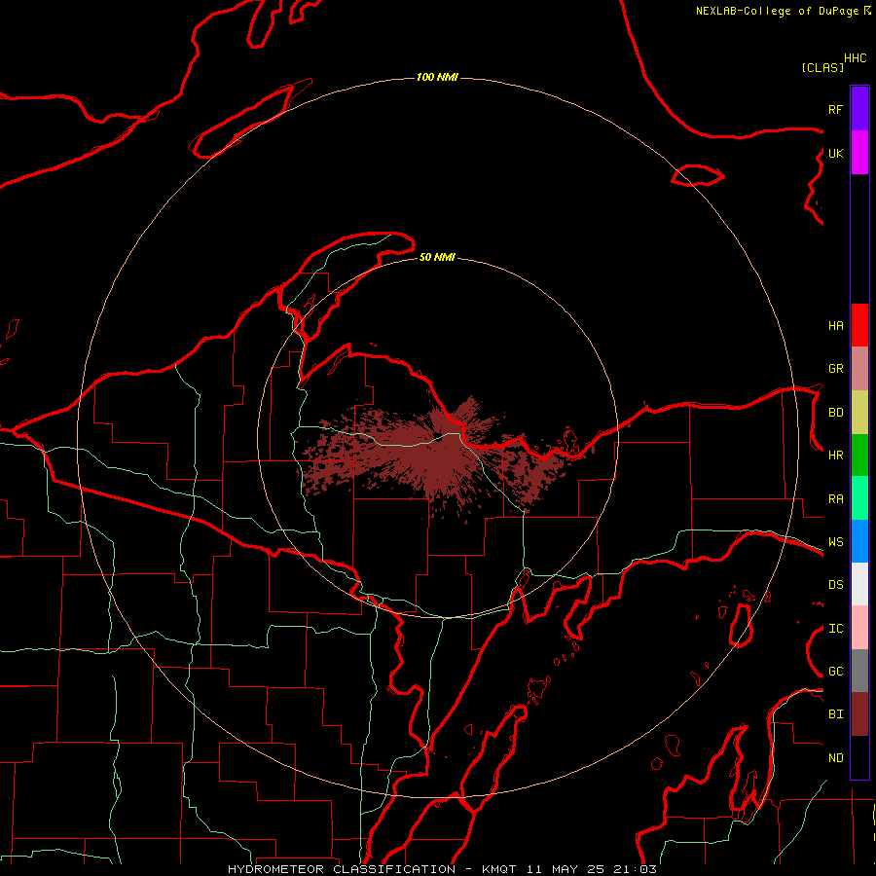Click the DS white legend swatch

click(859, 584)
